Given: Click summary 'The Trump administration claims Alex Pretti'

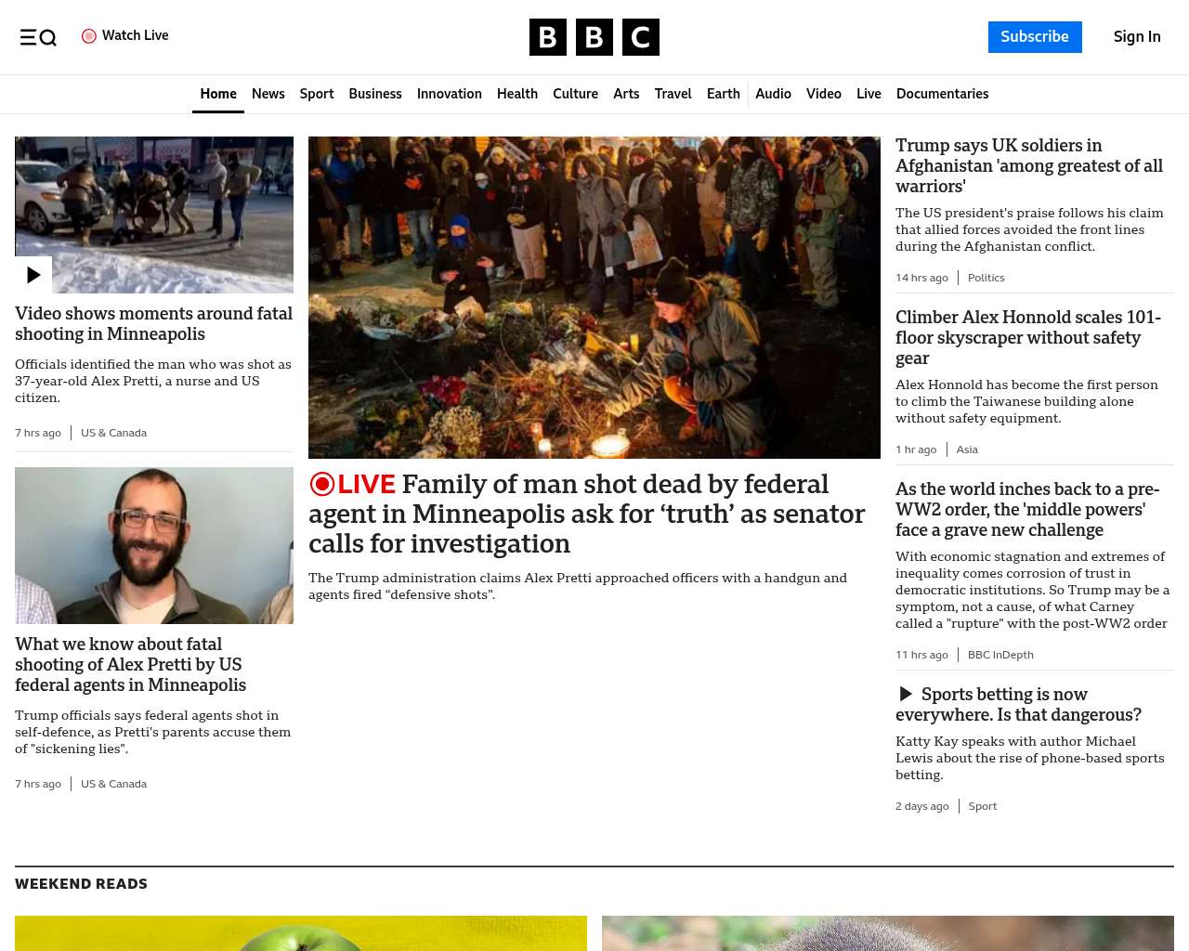Looking at the screenshot, I should coord(578,586).
